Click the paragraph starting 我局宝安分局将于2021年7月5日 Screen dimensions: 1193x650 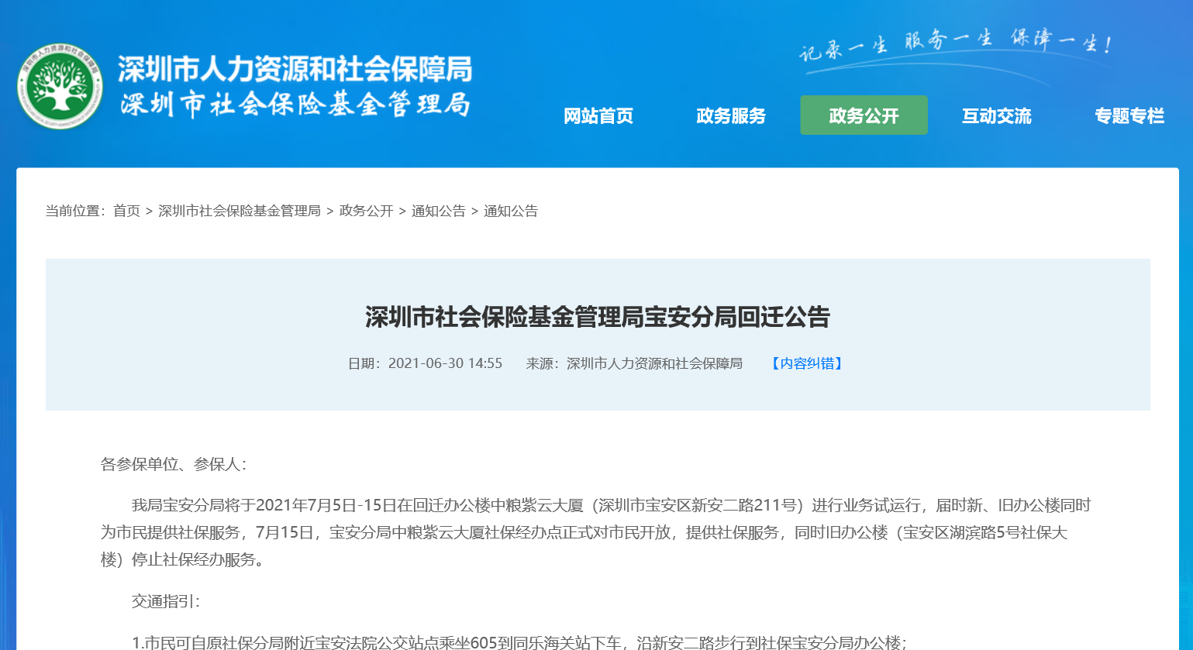[595, 532]
